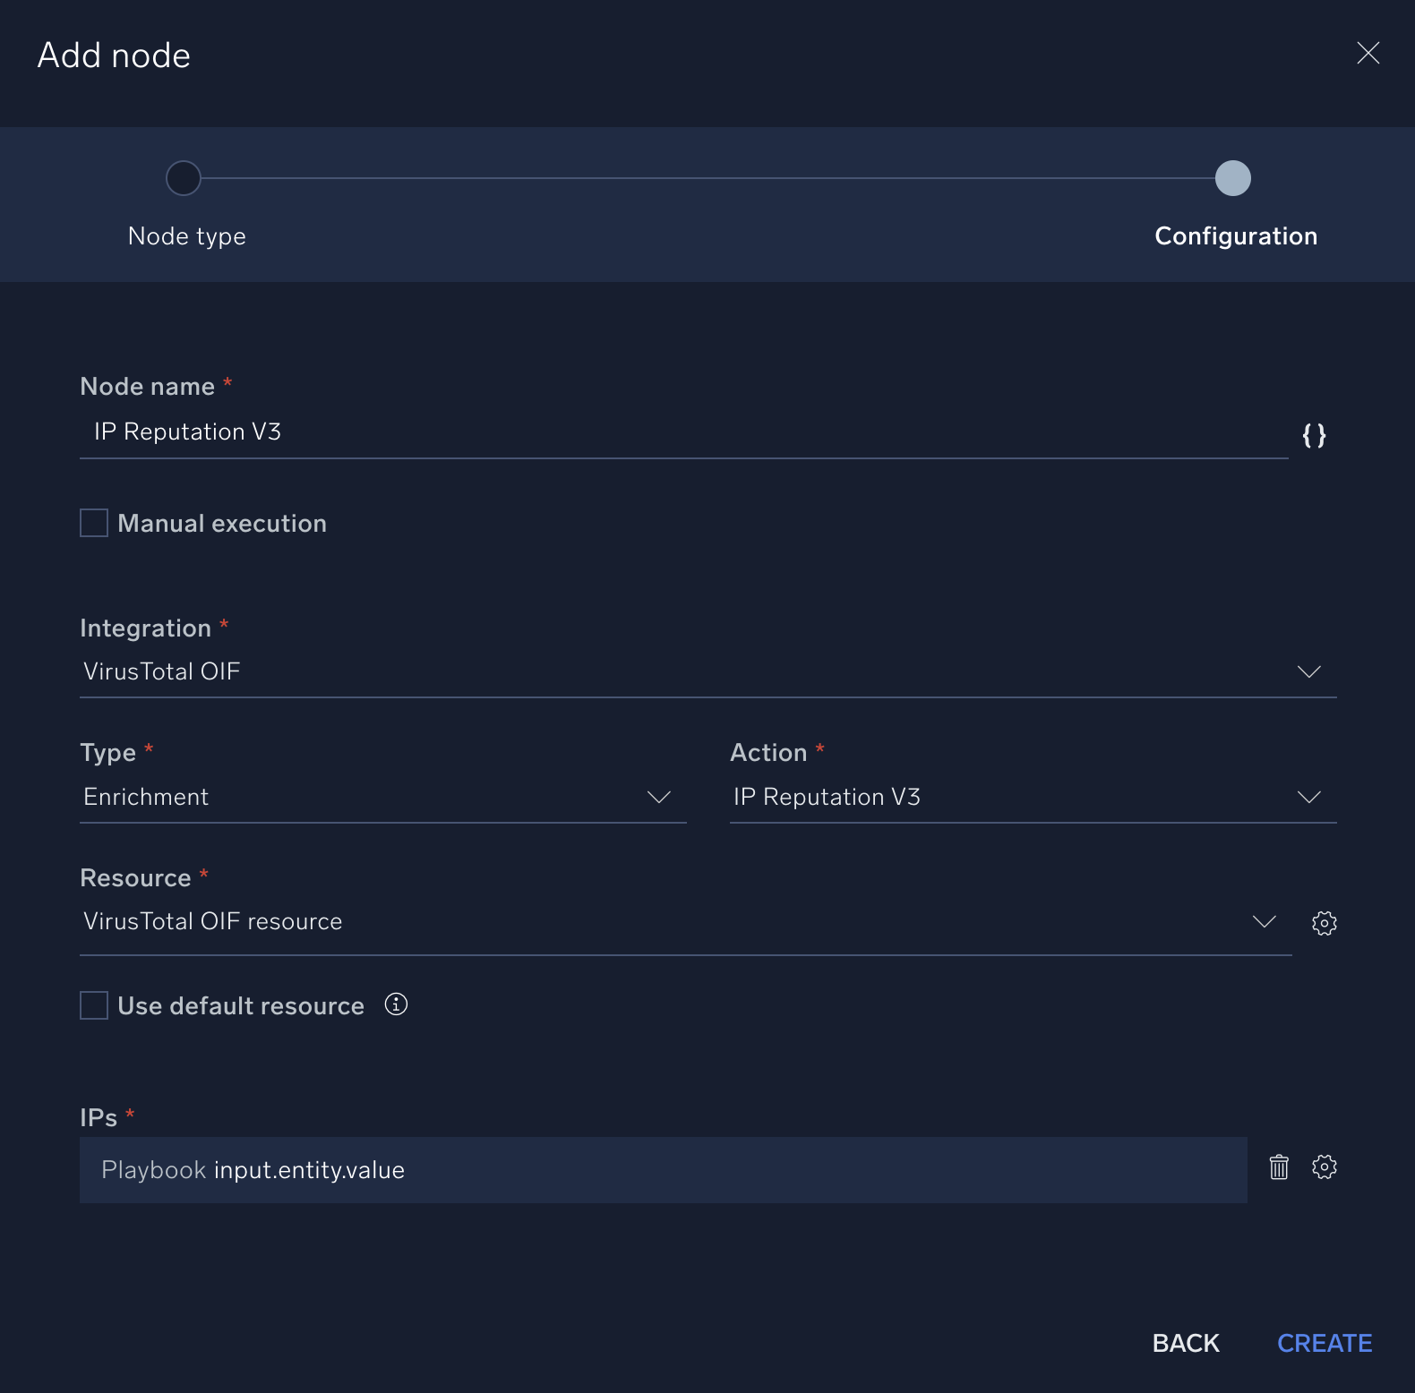The height and width of the screenshot is (1393, 1415).
Task: Click CREATE to add the node
Action: (x=1324, y=1343)
